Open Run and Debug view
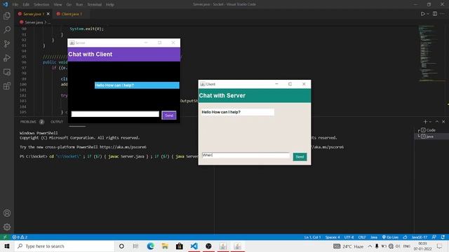 7,57
